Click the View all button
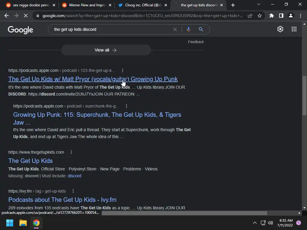Screen dimensions: 307x230 click(x=106, y=50)
